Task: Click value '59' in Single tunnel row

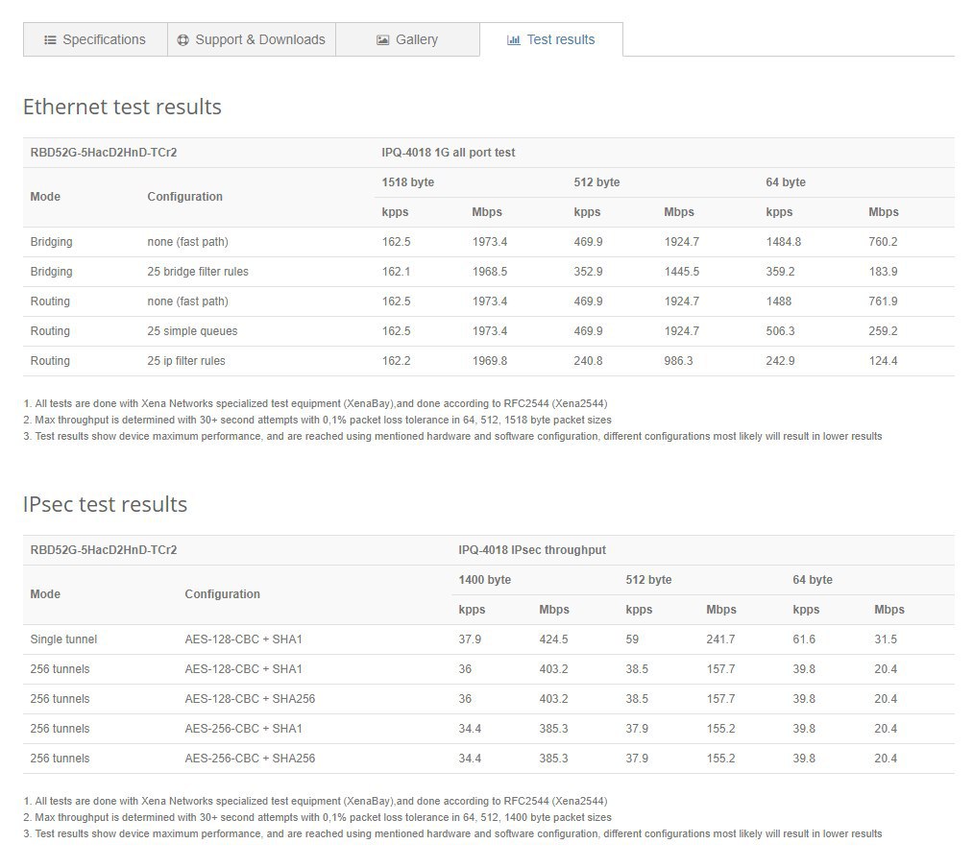Action: (632, 639)
